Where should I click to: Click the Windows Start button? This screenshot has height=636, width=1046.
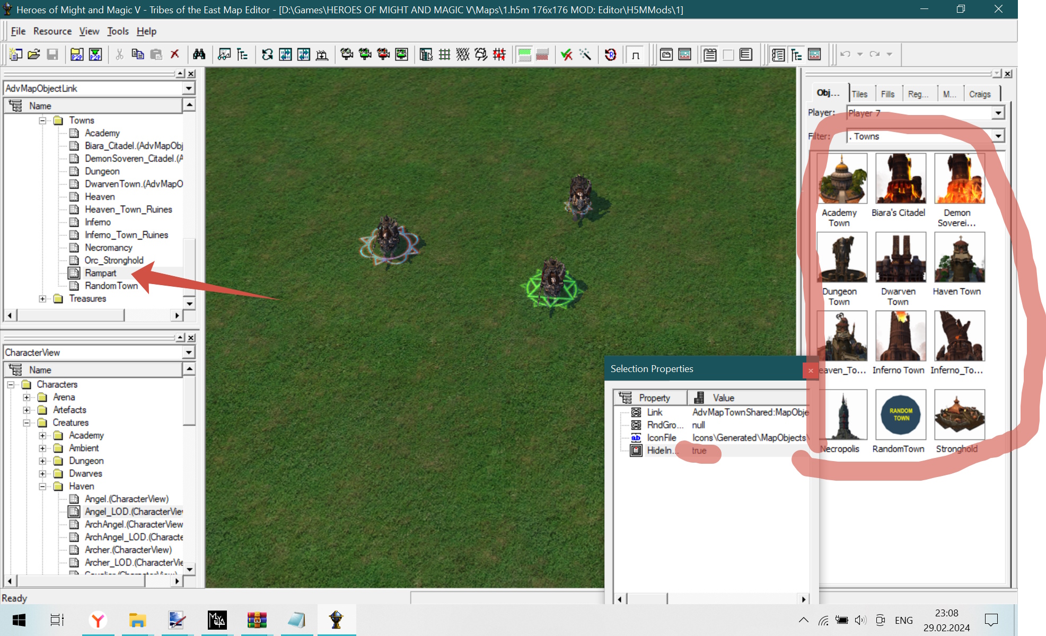pos(19,620)
